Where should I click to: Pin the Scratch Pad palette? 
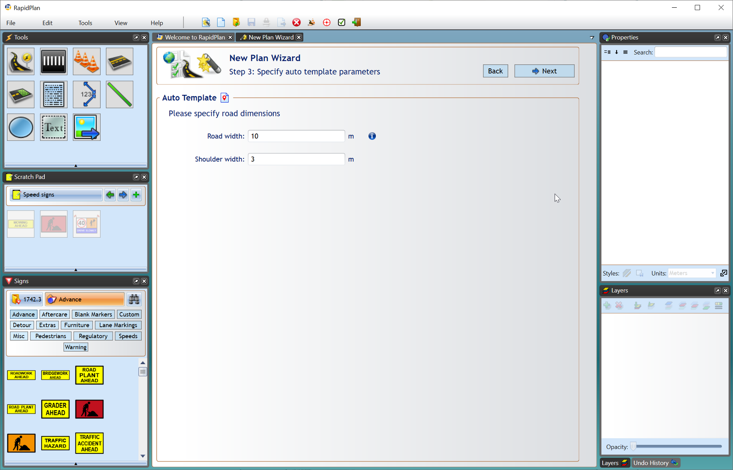(136, 177)
